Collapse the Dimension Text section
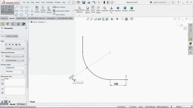Screen dimensions: 193x108 (25, 76)
